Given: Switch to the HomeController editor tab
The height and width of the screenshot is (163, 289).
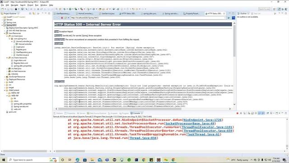Looking at the screenshot, I should (85, 14).
